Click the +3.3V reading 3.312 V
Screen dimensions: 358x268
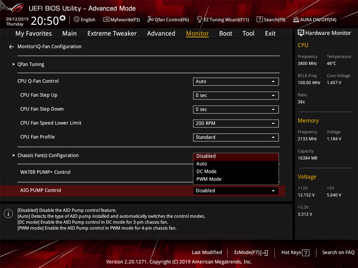click(305, 214)
